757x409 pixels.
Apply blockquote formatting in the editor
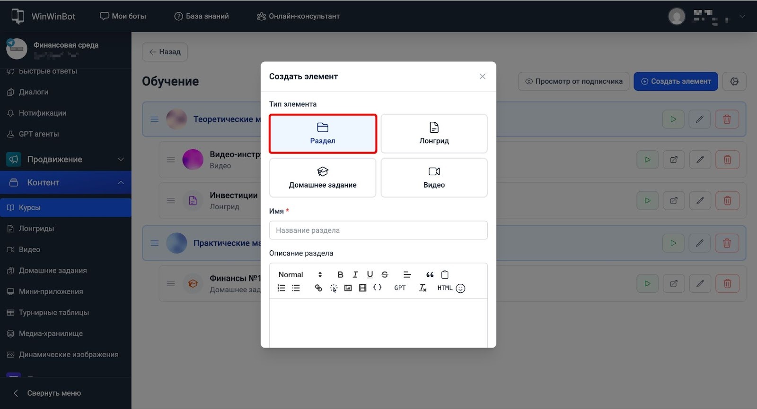click(x=430, y=274)
